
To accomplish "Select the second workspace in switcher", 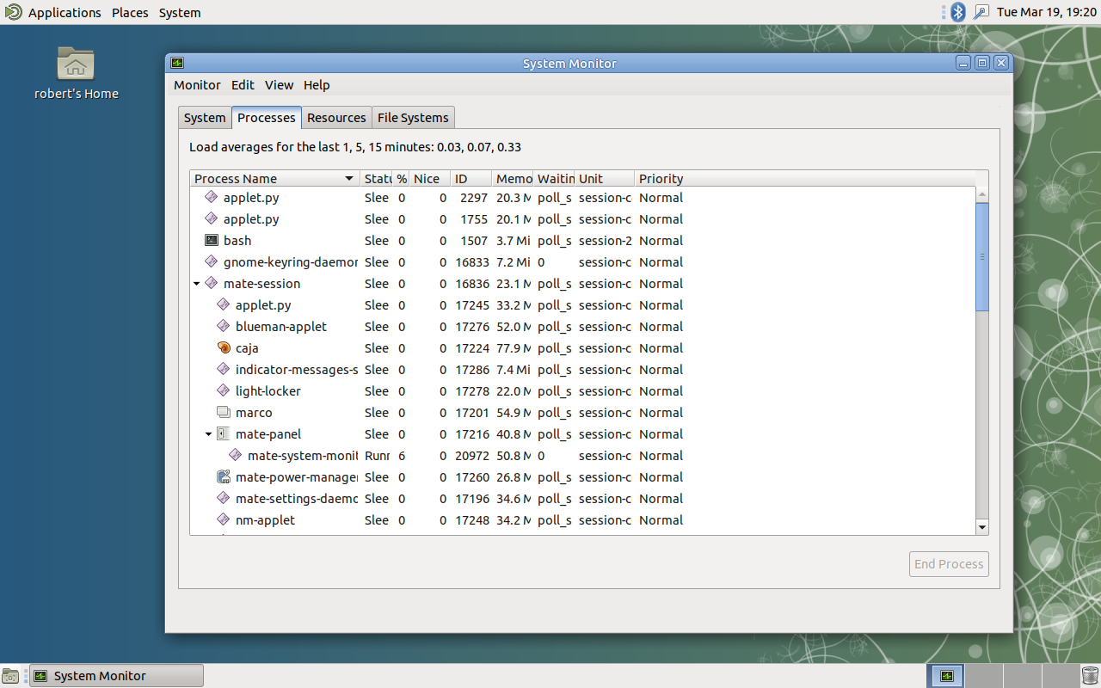I will click(983, 676).
